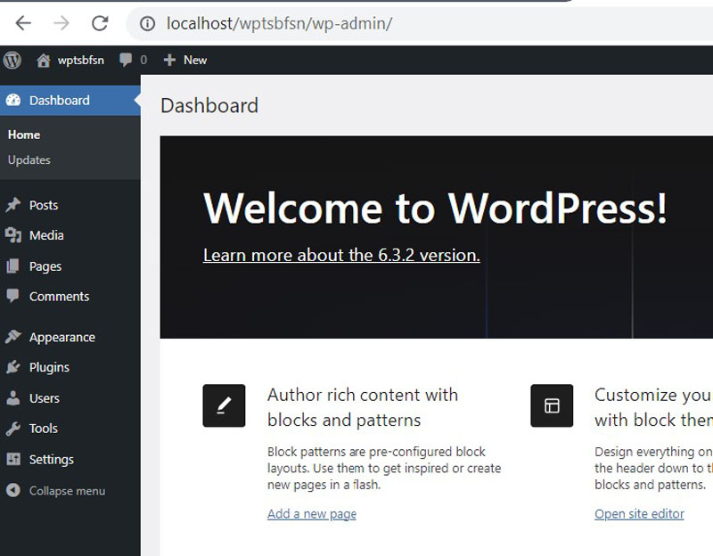Open the comments bubble icon in admin bar

126,60
